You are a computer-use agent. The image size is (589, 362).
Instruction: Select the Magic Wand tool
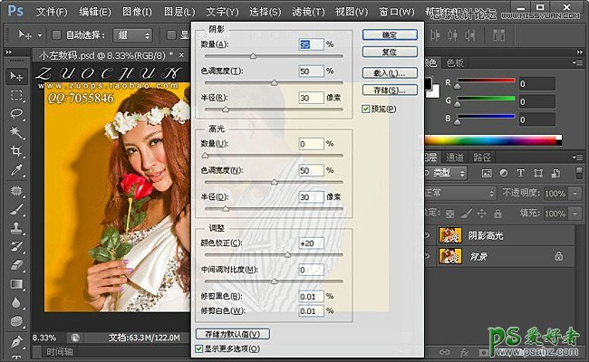point(15,133)
